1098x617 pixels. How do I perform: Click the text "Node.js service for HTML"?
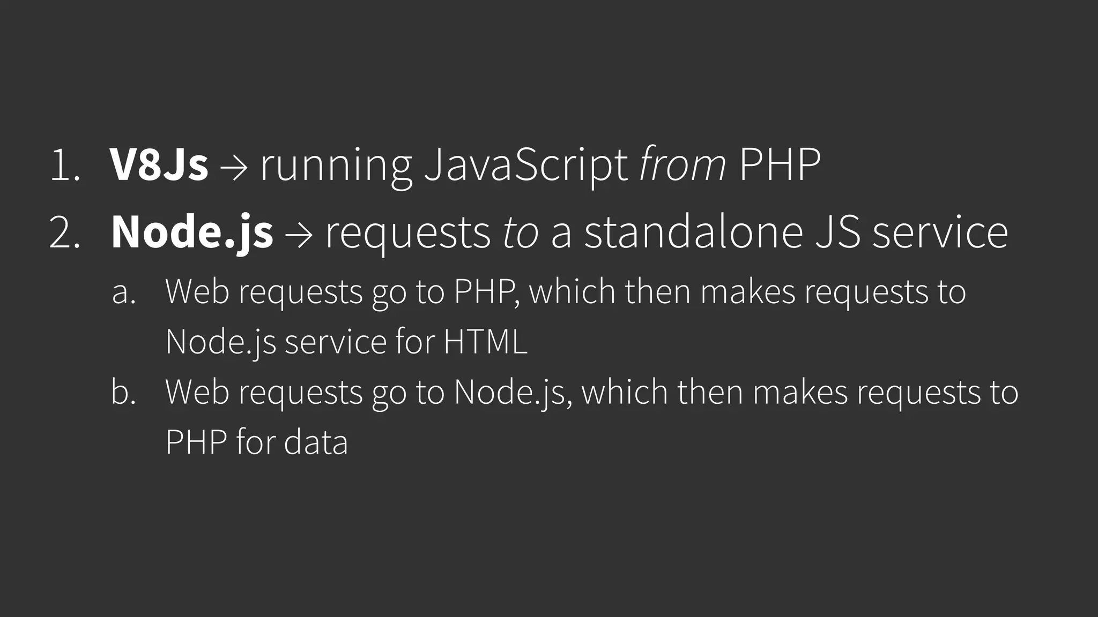tap(346, 342)
